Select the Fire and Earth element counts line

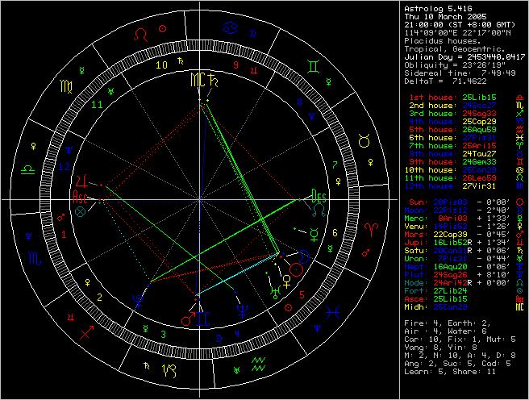tap(445, 323)
